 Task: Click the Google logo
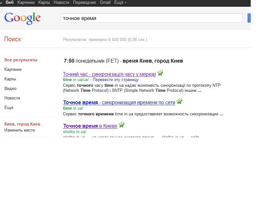tap(23, 18)
